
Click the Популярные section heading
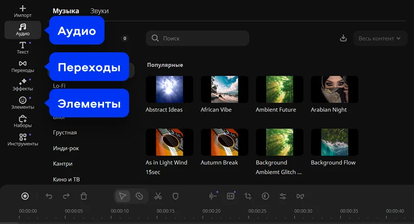tap(165, 65)
